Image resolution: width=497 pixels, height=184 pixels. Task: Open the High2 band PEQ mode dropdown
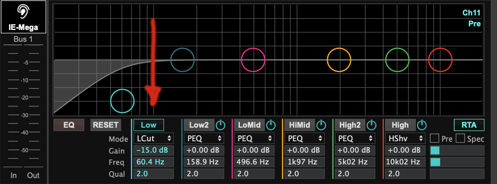[x=355, y=138]
